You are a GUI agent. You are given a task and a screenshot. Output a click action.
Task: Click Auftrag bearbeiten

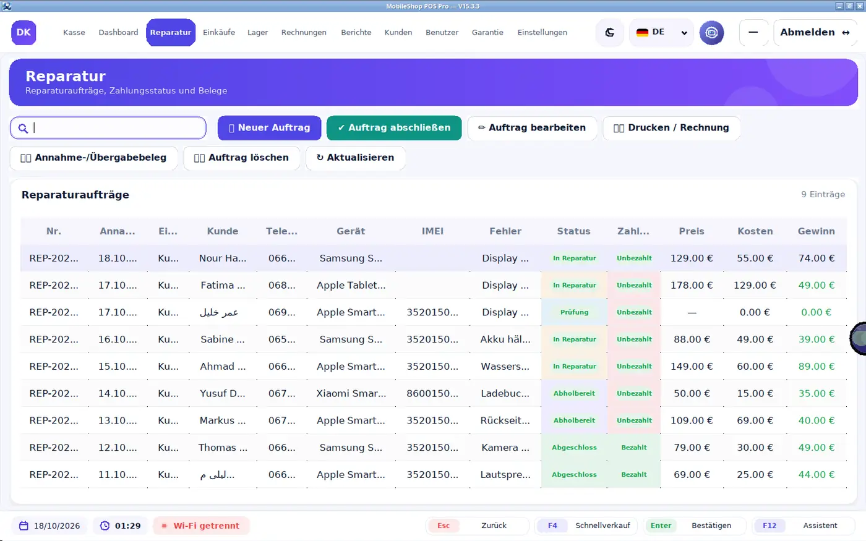[x=532, y=128]
